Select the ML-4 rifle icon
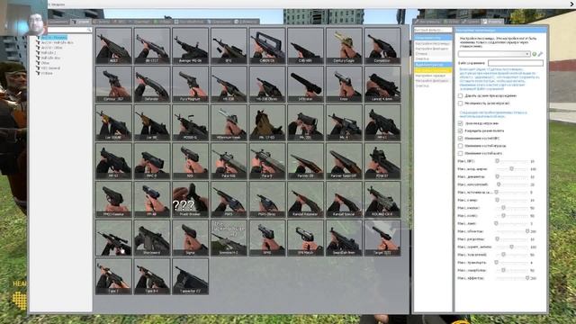Image resolution: width=576 pixels, height=324 pixels. (x=344, y=122)
